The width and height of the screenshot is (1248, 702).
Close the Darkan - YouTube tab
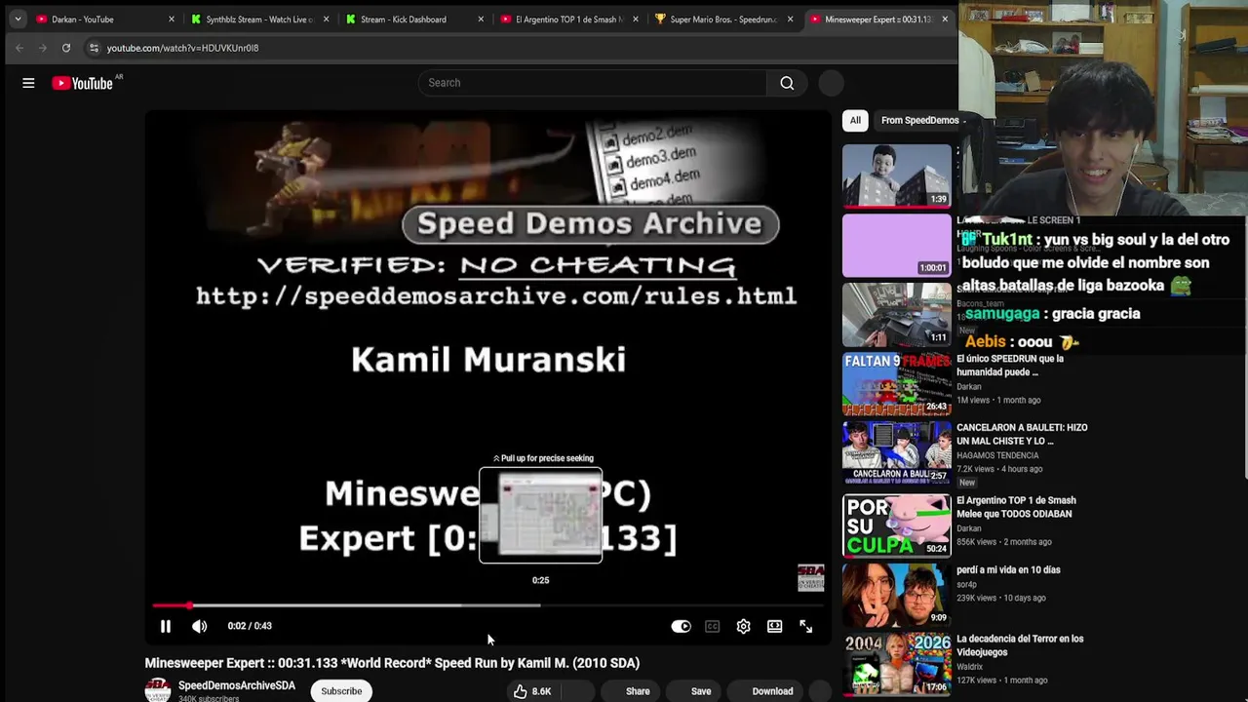pyautogui.click(x=172, y=19)
